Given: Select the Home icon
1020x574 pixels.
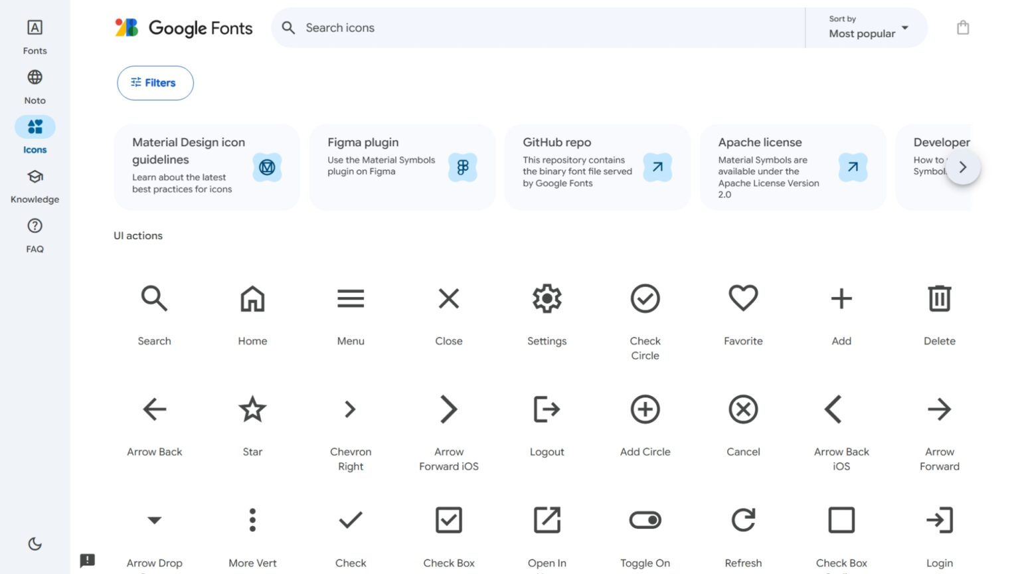Looking at the screenshot, I should [x=252, y=298].
